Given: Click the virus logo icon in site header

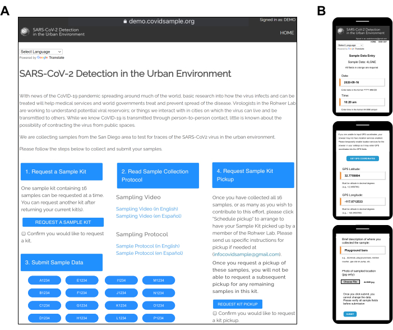Looking at the screenshot, I should pos(25,31).
